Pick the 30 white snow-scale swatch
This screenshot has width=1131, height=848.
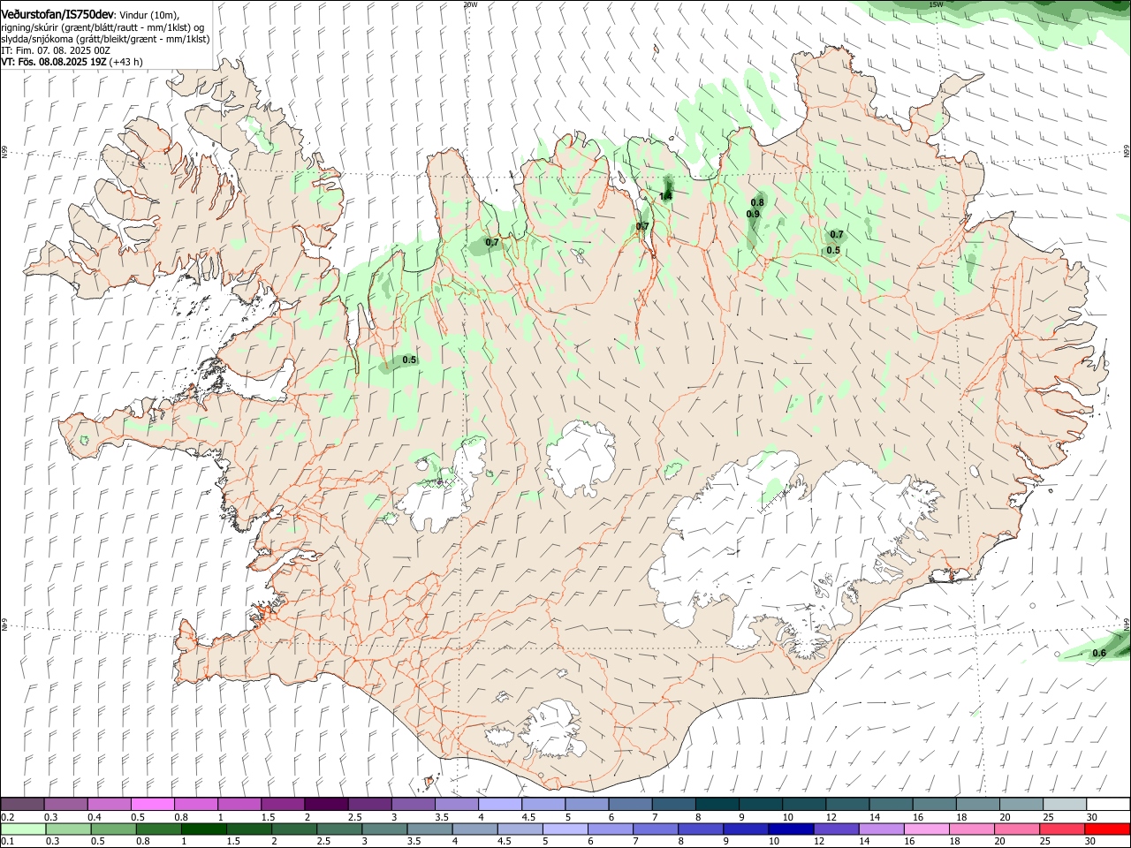[1108, 804]
